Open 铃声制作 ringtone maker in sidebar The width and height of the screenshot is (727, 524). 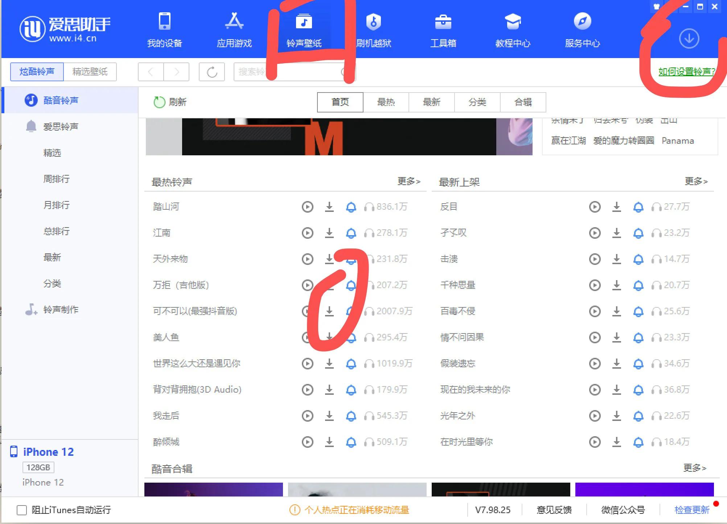click(61, 310)
